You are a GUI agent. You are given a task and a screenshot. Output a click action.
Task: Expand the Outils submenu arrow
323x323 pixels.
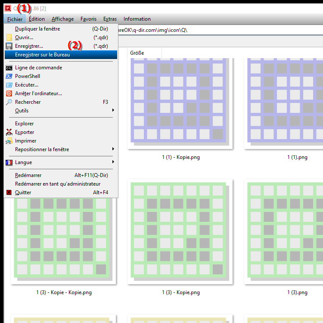point(113,111)
